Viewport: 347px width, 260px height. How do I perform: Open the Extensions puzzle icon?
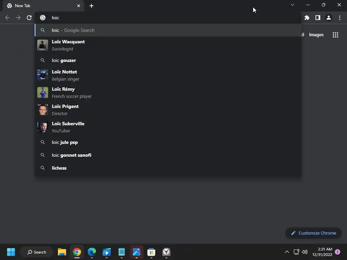coord(307,18)
